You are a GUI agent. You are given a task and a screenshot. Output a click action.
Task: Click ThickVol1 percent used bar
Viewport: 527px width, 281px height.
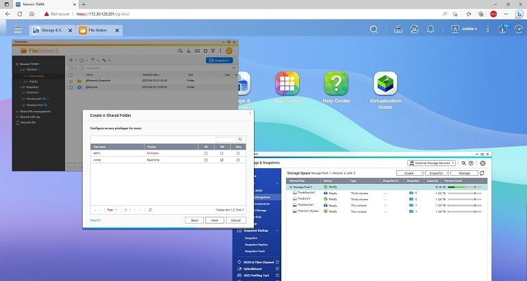coord(465,200)
